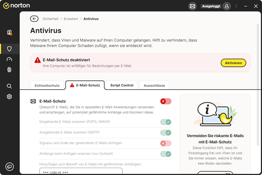
Task: Toggle Ausgehende E-Mails scannen (SMTP) switch
Action: pos(166,133)
